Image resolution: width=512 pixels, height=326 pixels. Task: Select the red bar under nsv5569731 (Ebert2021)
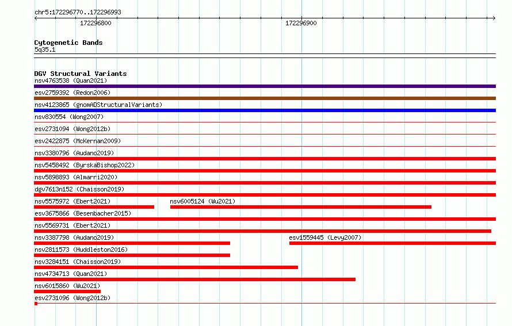coord(262,231)
